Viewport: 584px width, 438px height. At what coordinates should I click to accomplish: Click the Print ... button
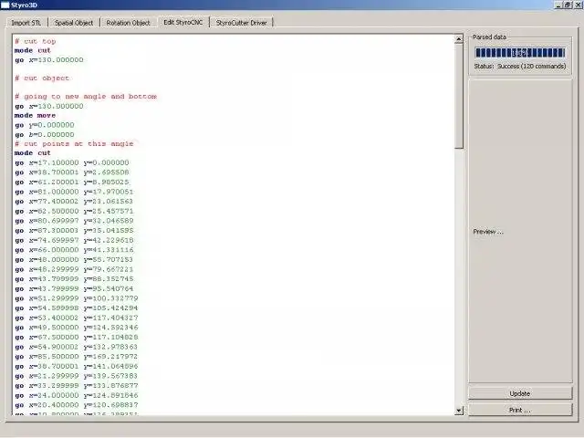click(x=520, y=410)
